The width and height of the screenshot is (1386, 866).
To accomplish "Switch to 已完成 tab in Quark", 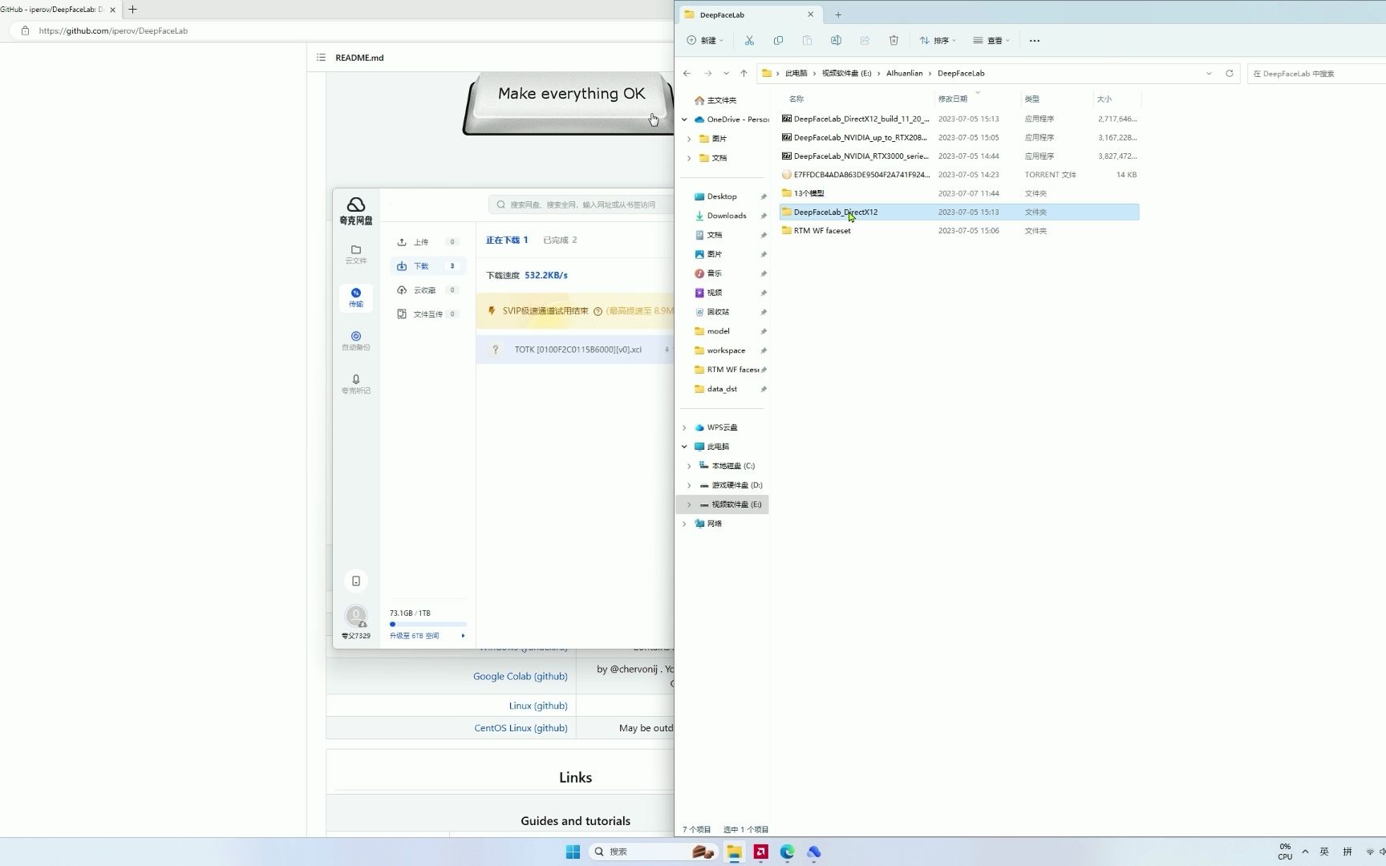I will pos(560,240).
